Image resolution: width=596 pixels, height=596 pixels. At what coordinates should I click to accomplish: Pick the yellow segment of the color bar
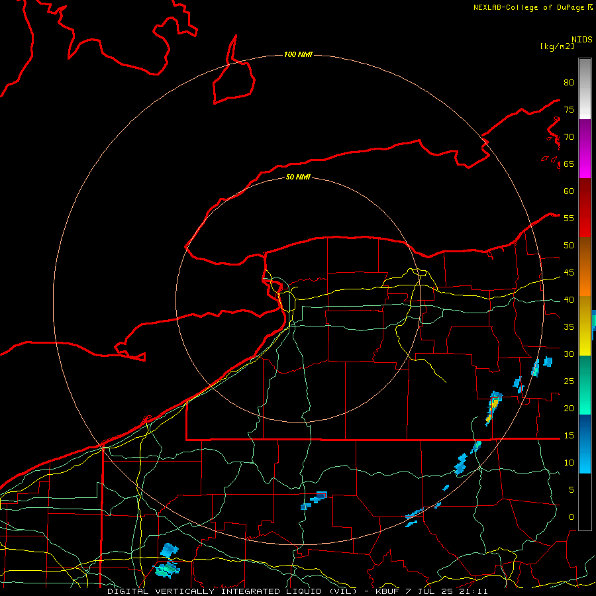pos(585,326)
